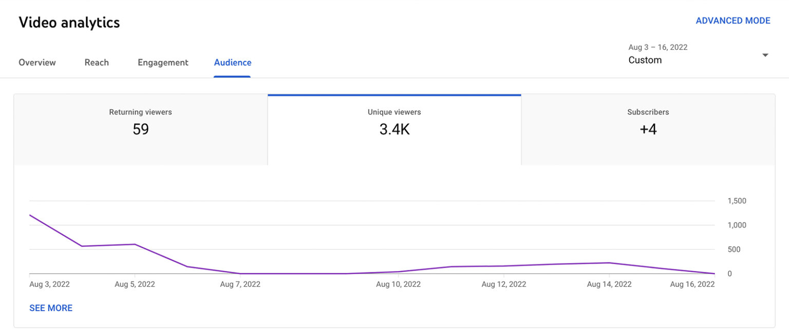Click the +4 subscribers figure
789x335 pixels.
648,129
